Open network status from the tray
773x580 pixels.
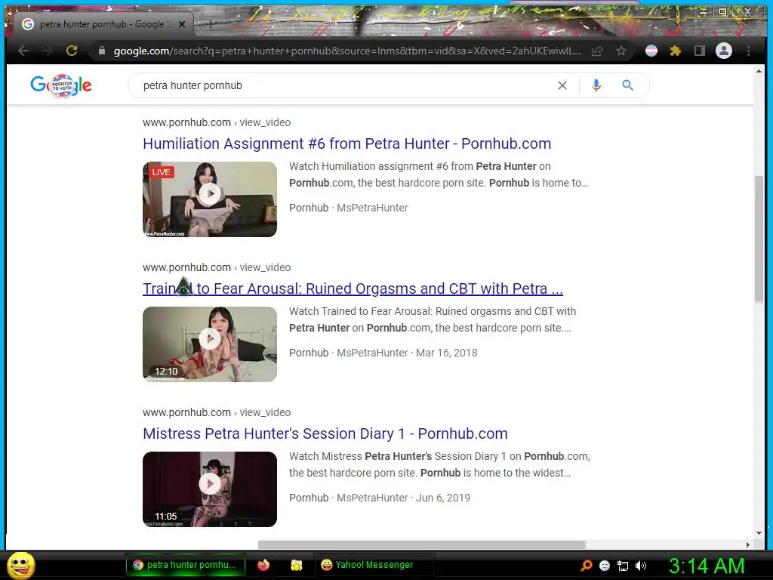pos(623,566)
